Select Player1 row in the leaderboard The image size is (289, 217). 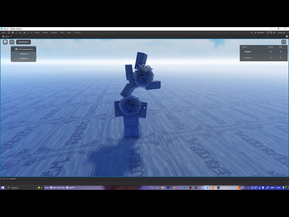[264, 52]
